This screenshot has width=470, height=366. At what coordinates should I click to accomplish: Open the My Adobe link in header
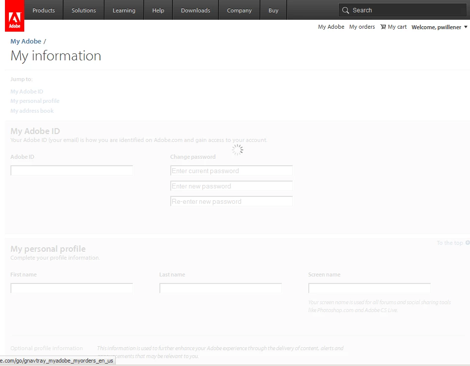(331, 27)
